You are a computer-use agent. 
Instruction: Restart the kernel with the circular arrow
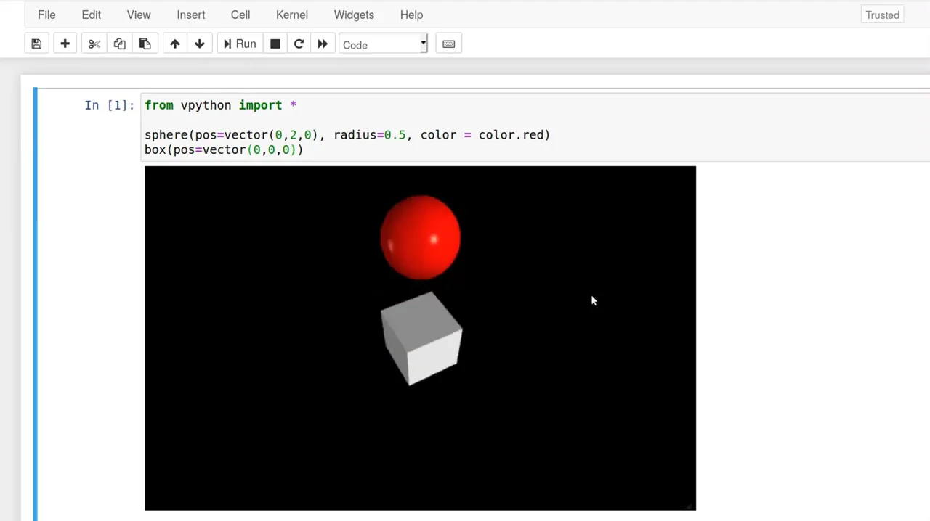(x=299, y=44)
